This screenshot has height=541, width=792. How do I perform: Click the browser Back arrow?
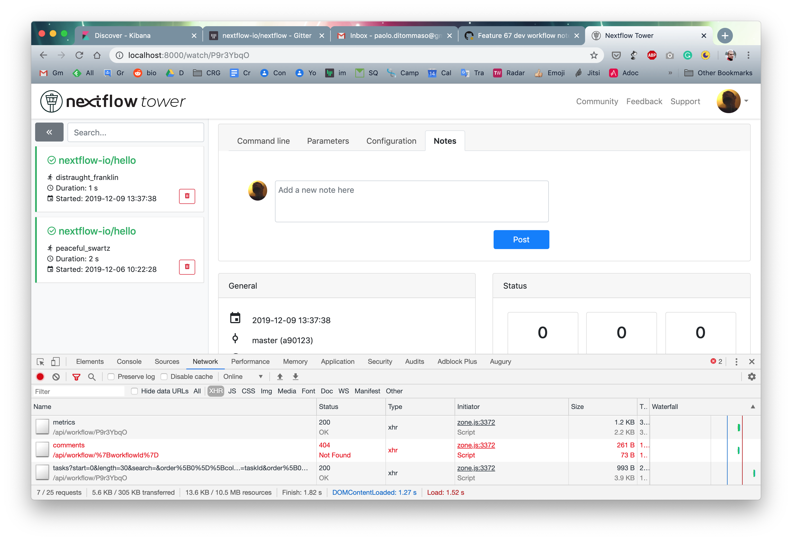pos(43,55)
